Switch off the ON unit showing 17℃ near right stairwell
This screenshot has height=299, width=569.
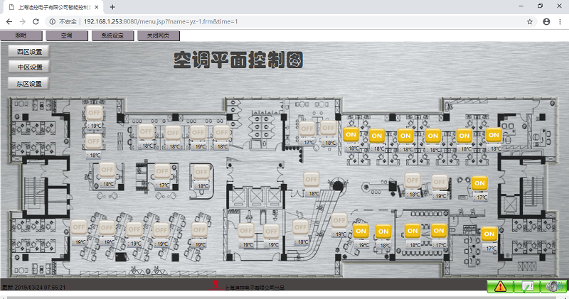pos(479,183)
